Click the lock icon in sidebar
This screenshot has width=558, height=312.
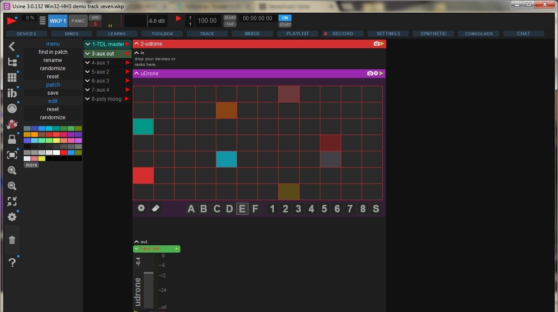[12, 139]
